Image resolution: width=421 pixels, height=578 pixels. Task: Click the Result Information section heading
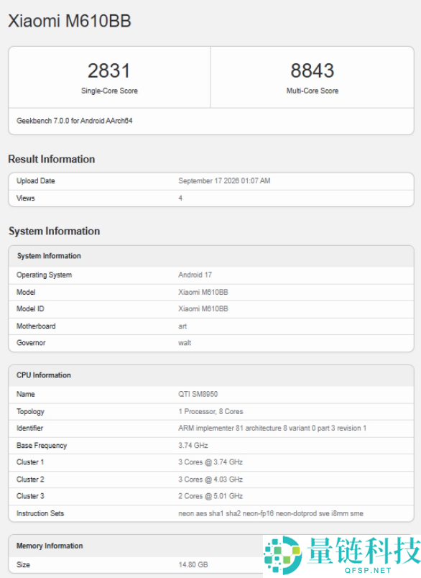pos(52,159)
